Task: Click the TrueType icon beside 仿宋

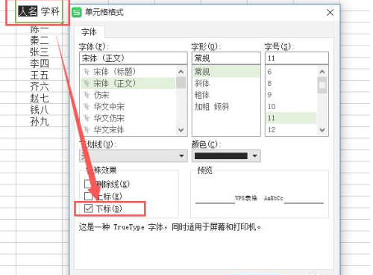Action: pyautogui.click(x=87, y=95)
